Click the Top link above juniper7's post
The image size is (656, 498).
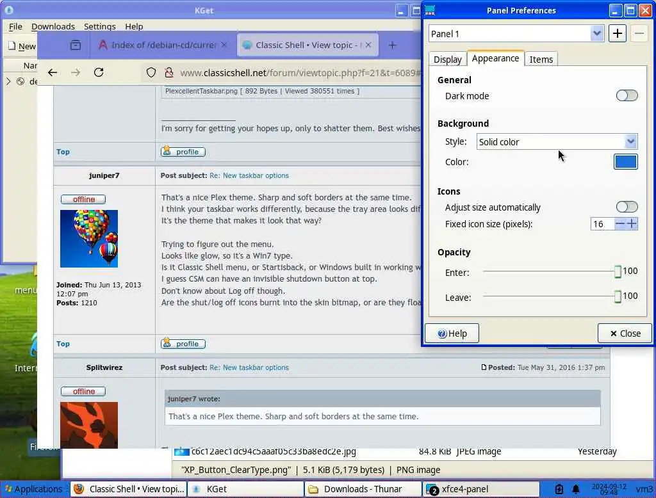pos(63,152)
